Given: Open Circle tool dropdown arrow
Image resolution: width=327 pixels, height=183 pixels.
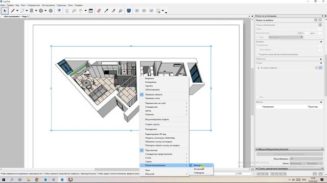Looking at the screenshot, I should pyautogui.click(x=45, y=11).
